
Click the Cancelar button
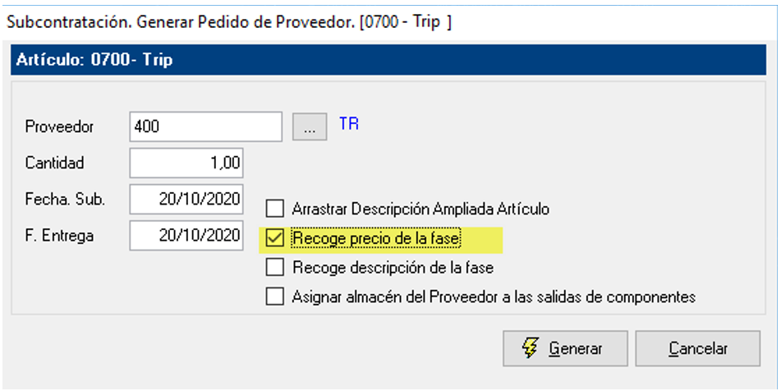tap(698, 348)
